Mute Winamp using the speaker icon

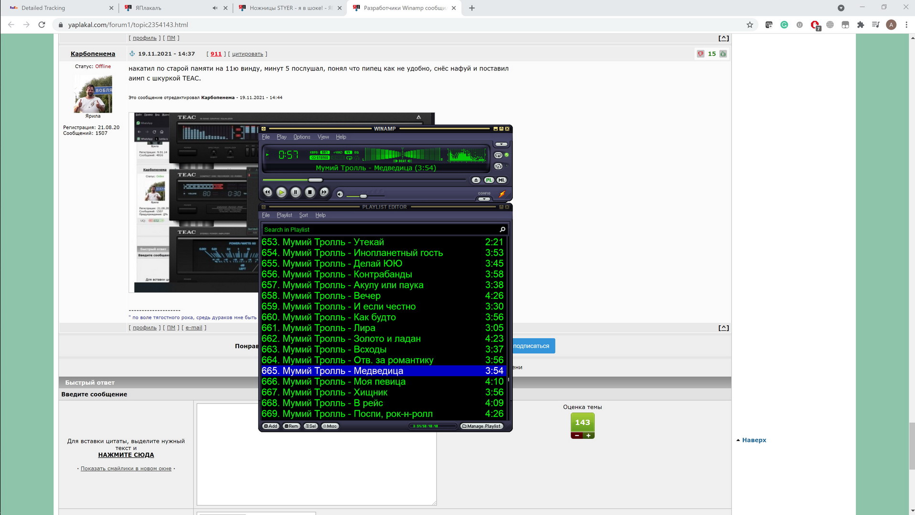[x=340, y=194]
